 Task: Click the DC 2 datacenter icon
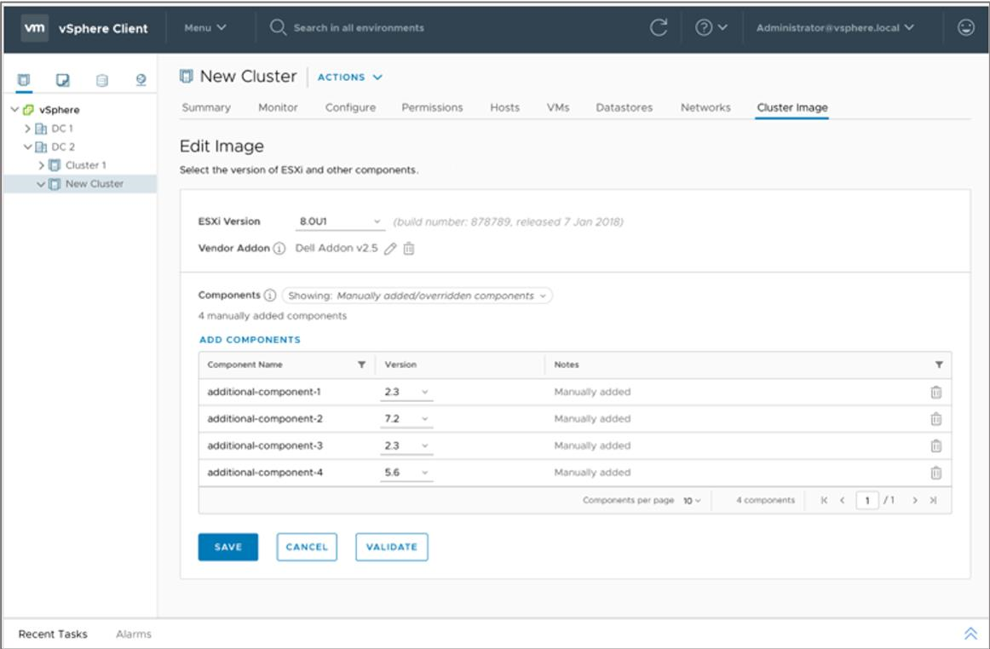41,147
